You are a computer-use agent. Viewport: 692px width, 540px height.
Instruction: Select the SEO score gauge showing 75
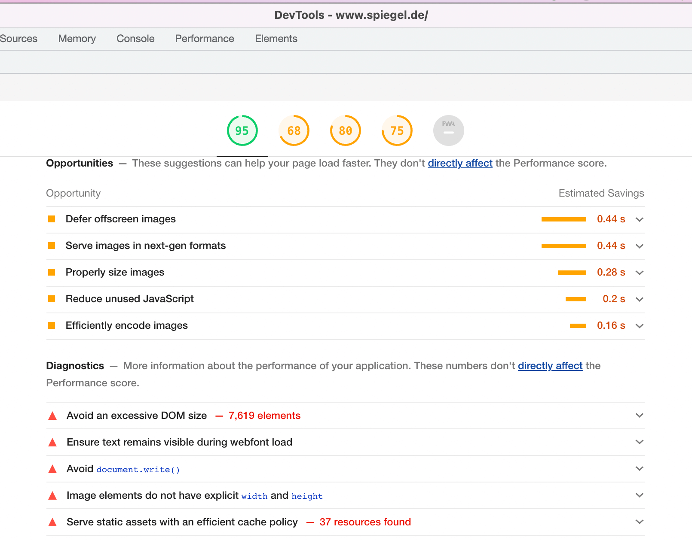pyautogui.click(x=397, y=130)
